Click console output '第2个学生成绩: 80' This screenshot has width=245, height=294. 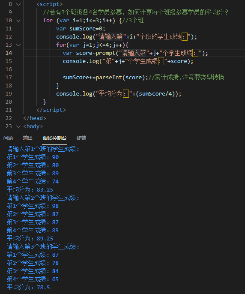click(x=33, y=165)
